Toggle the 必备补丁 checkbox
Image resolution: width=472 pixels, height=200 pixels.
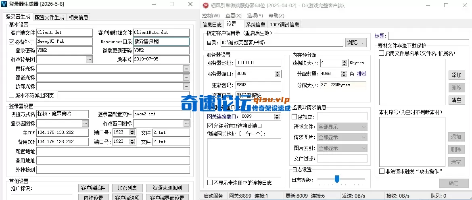click(11, 42)
